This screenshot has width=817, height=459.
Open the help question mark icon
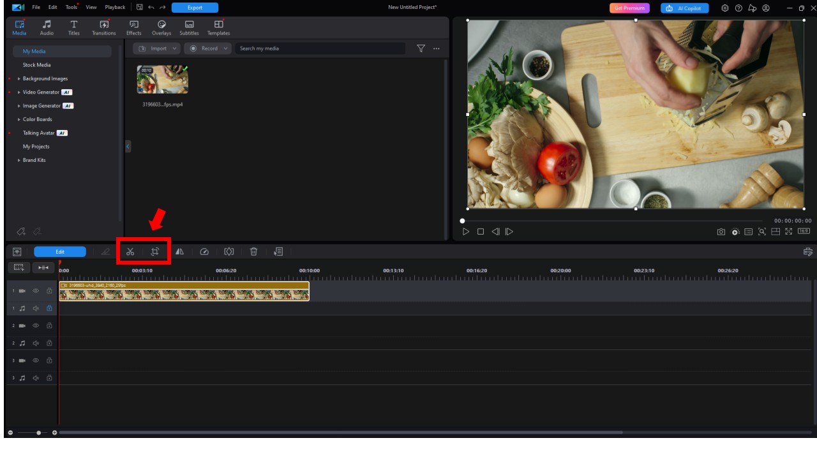(738, 8)
